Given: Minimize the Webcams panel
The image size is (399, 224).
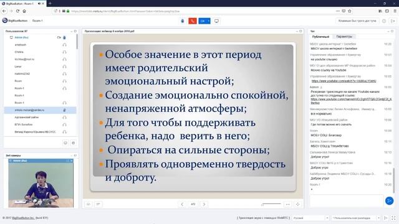Looking at the screenshot, I should (71, 155).
